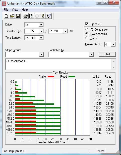Click the Description scrollbar up arrow

(x=113, y=61)
